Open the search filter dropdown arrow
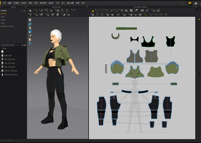Viewport: 201px width, 143px height. point(19,45)
